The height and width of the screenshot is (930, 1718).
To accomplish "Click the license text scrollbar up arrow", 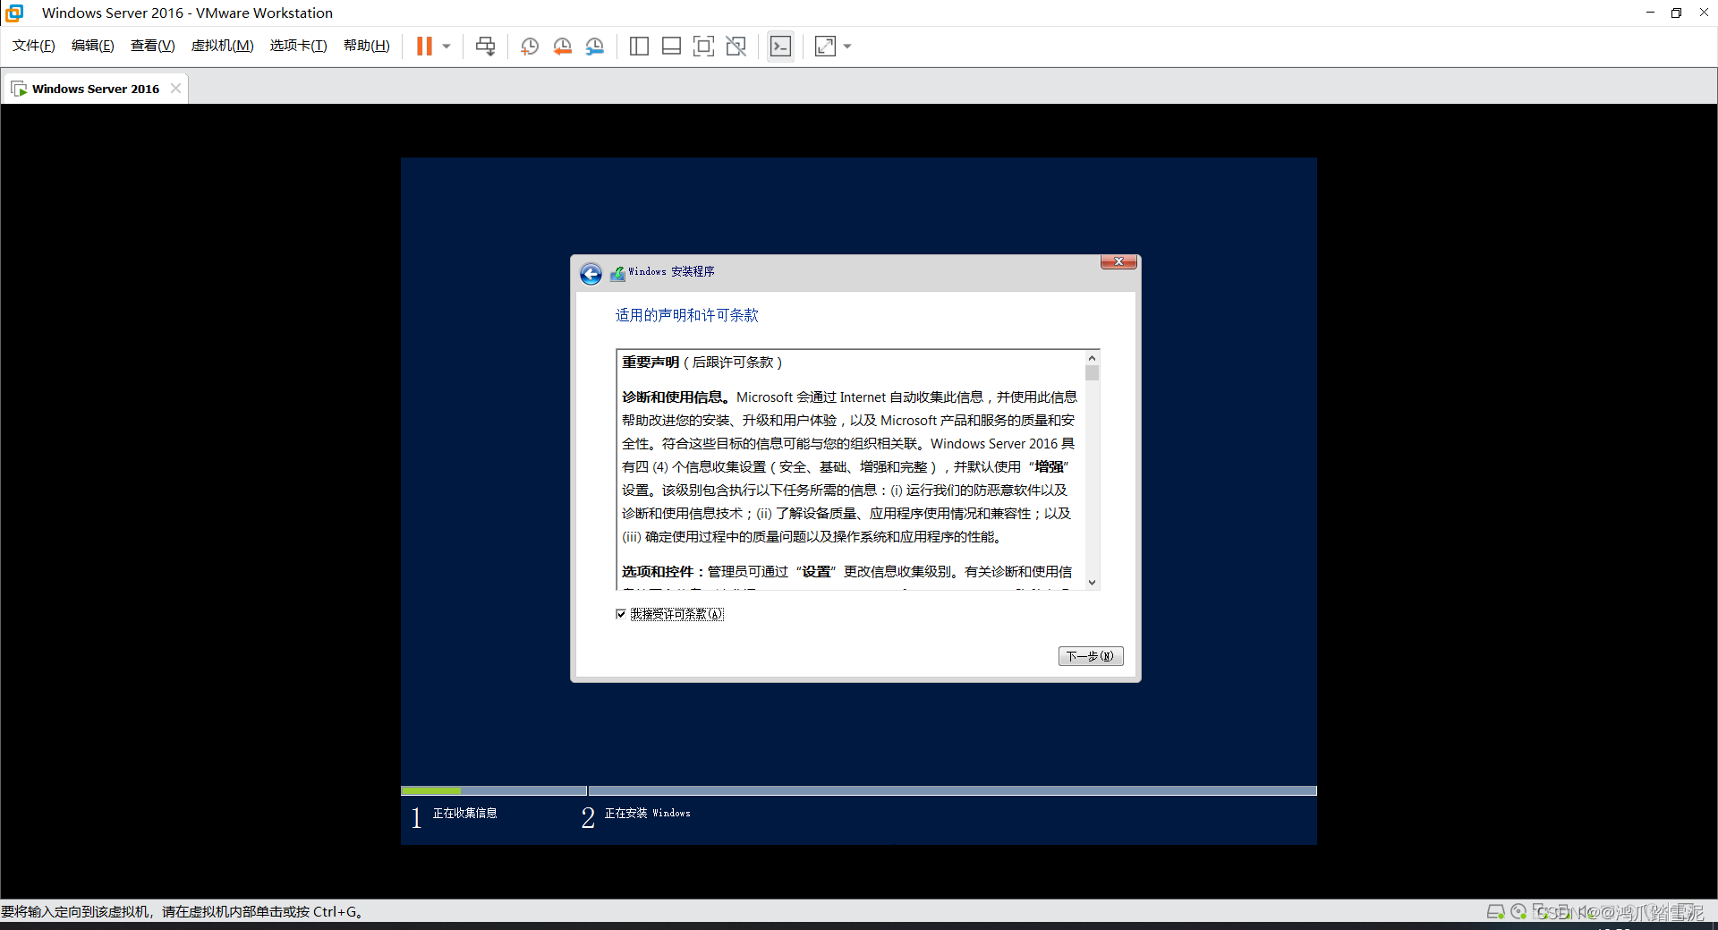I will [1092, 357].
